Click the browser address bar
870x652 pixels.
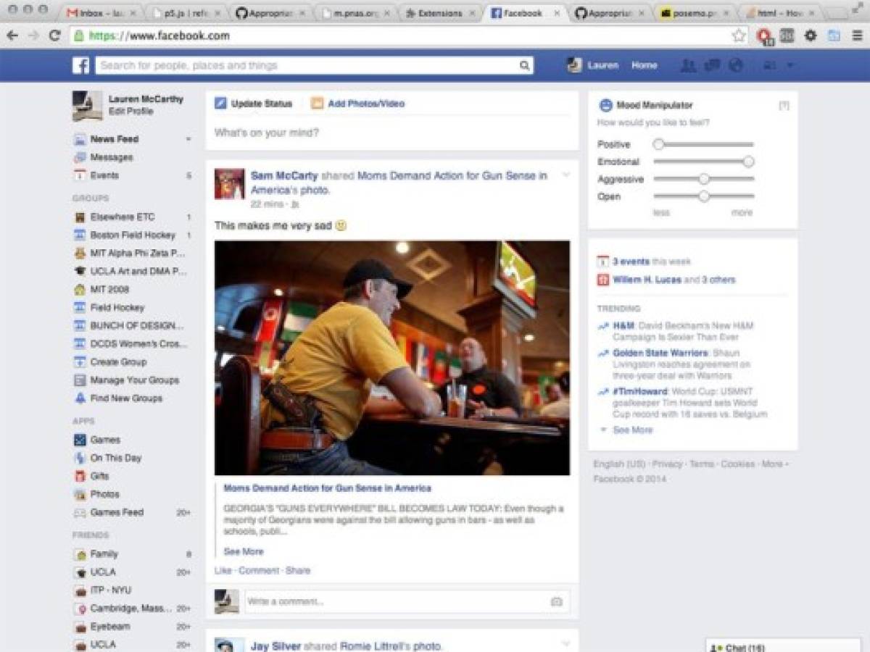tap(410, 35)
